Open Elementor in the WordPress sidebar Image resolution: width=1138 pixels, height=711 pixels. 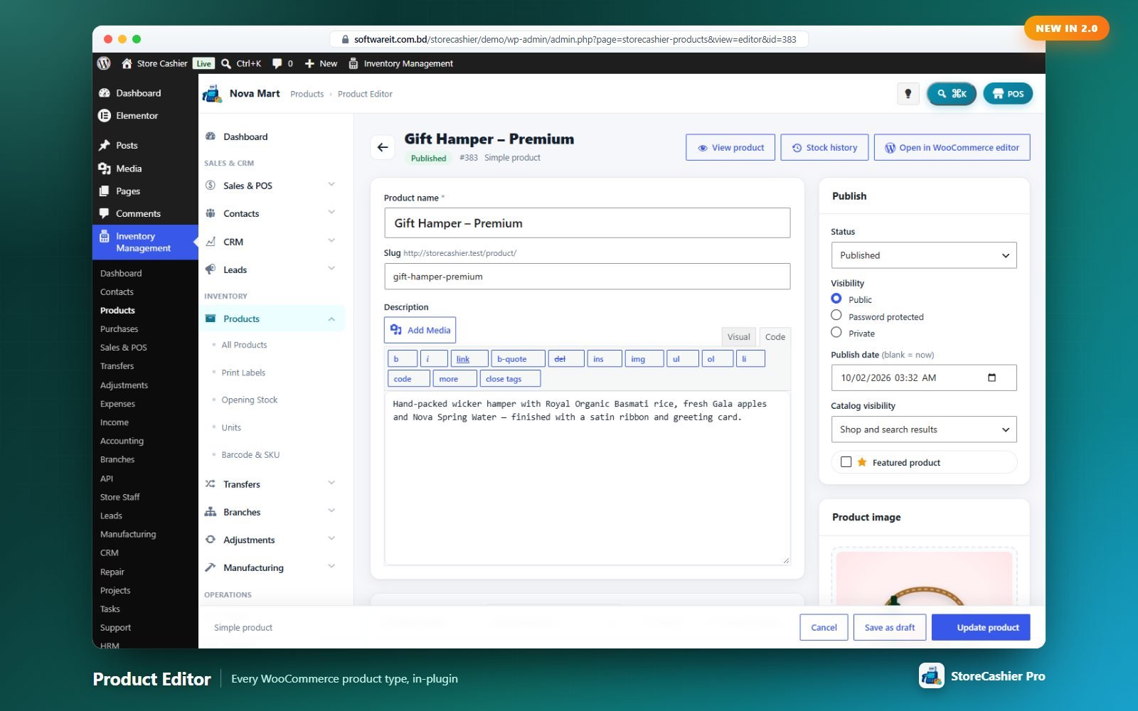coord(137,115)
